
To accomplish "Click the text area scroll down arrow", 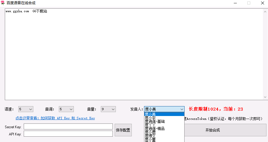I will pos(265,97).
